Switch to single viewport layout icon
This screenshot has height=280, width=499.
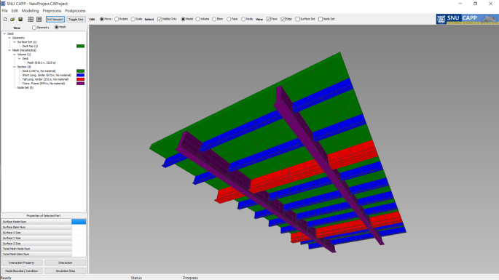(x=39, y=20)
